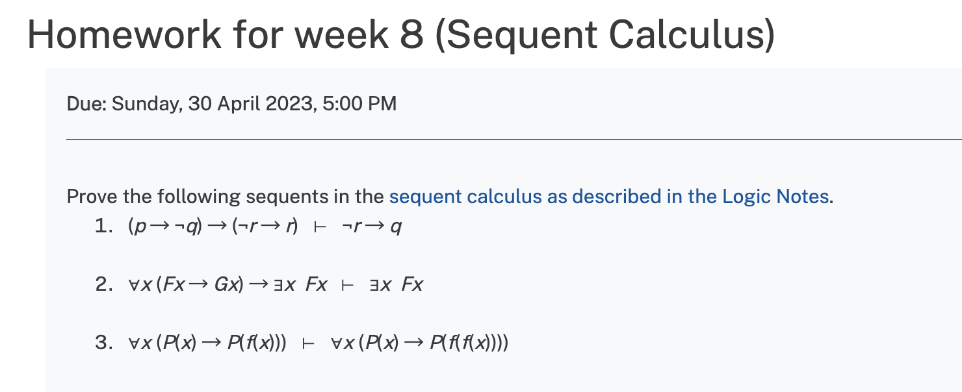The image size is (962, 392).
Task: Click the Homework for week 8 heading
Action: (x=401, y=34)
